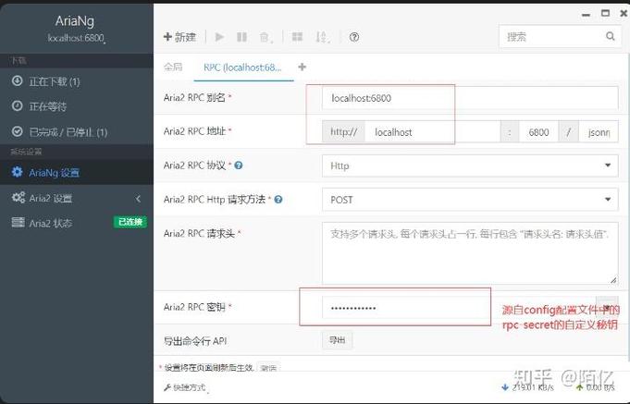Screen dimensions: 630x404
Task: Click the 导出命令行 API label
Action: point(195,341)
